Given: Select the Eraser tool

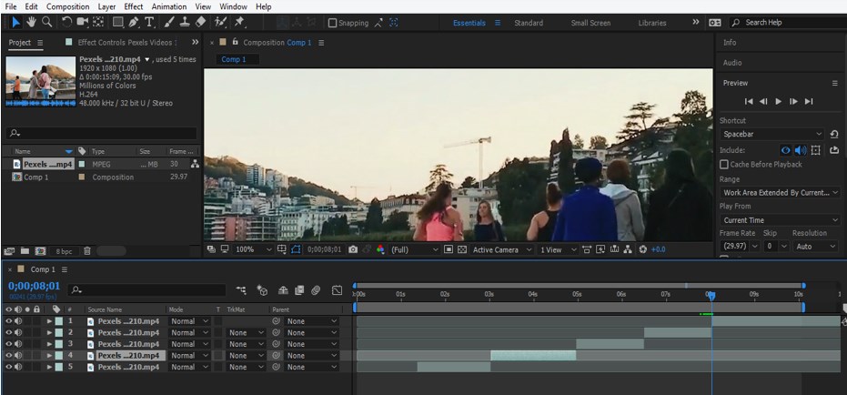Looking at the screenshot, I should 201,22.
